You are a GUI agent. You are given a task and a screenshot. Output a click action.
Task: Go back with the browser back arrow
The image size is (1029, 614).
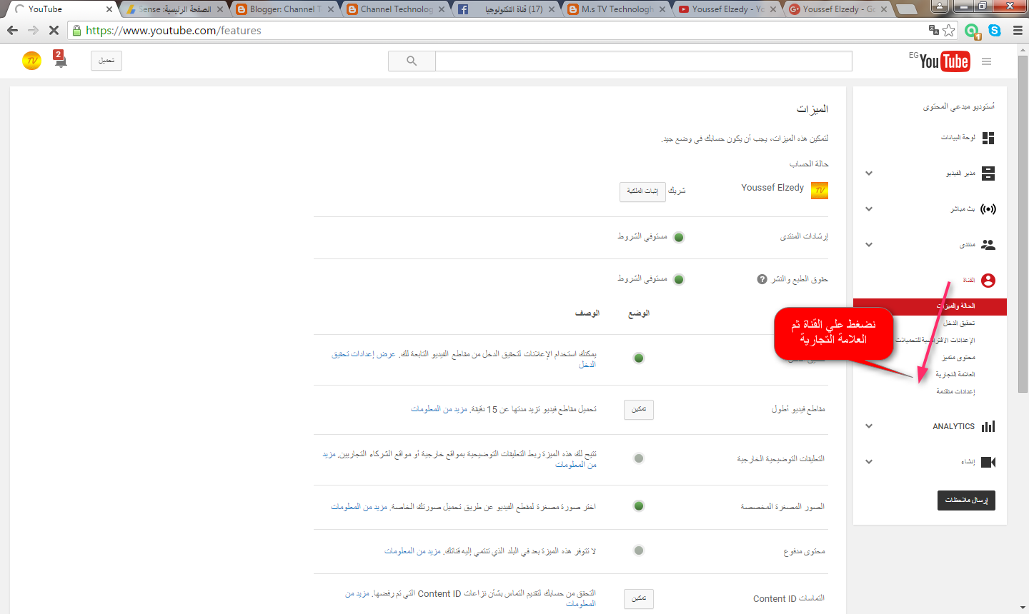(x=12, y=31)
